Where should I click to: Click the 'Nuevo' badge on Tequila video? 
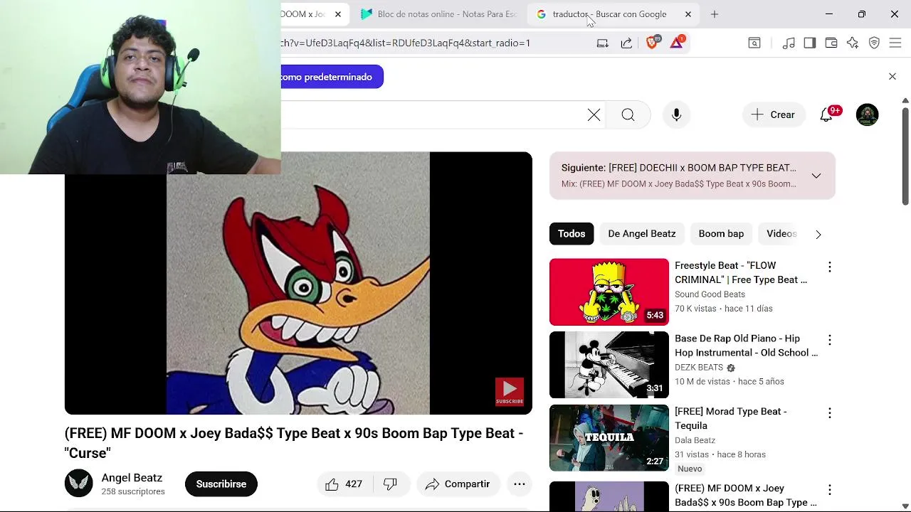690,469
